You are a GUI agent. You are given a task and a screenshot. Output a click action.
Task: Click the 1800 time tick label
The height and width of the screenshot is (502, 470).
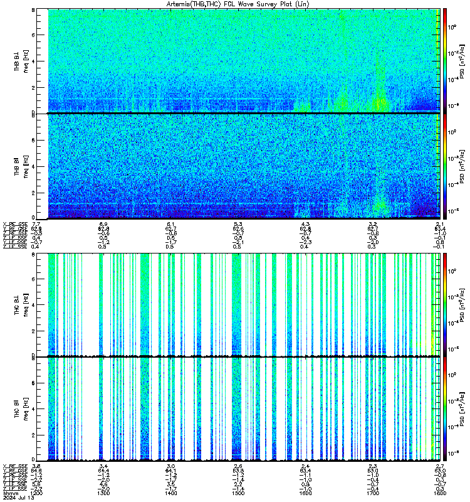(440, 493)
